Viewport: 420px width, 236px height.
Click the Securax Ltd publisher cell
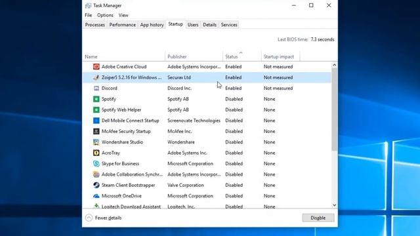click(x=179, y=77)
